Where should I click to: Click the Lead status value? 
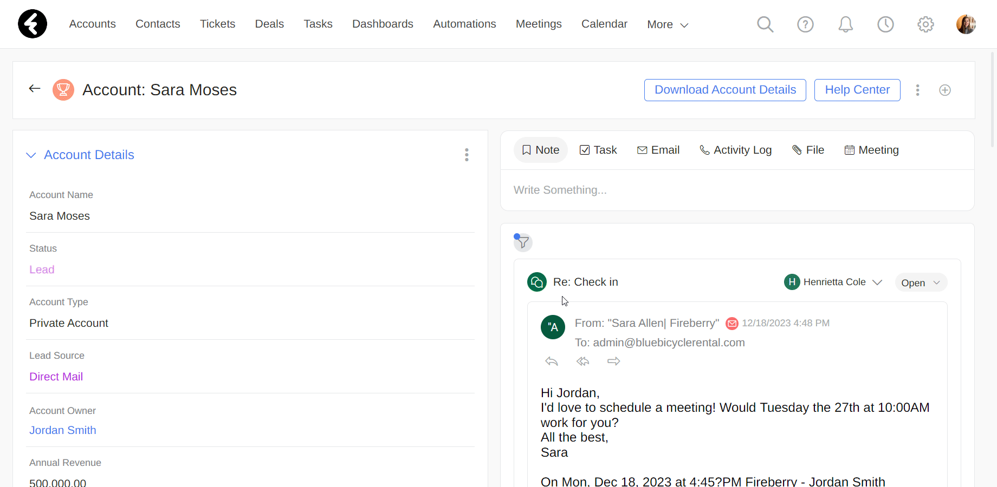tap(42, 269)
